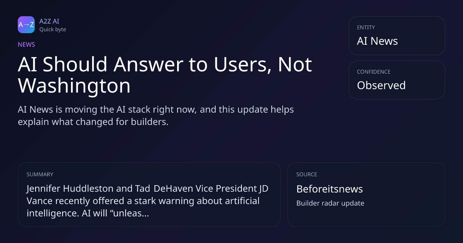The image size is (463, 243).
Task: Click the Builder radar update text
Action: (330, 203)
